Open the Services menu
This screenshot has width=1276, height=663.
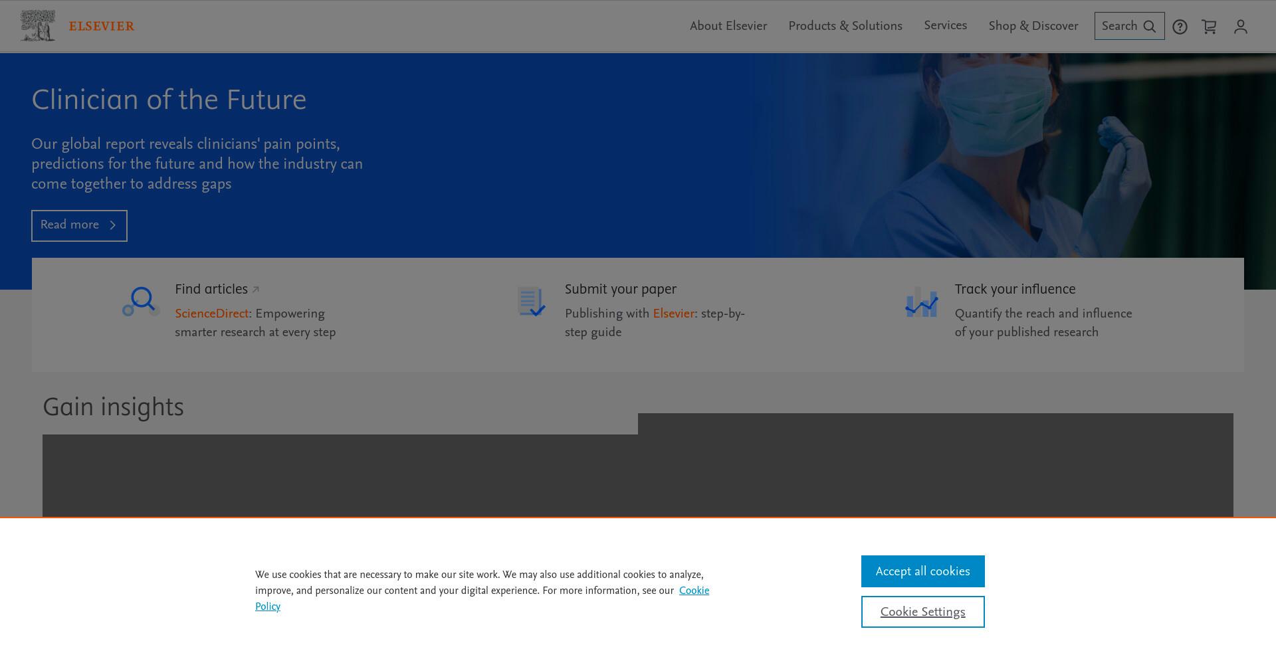945,25
